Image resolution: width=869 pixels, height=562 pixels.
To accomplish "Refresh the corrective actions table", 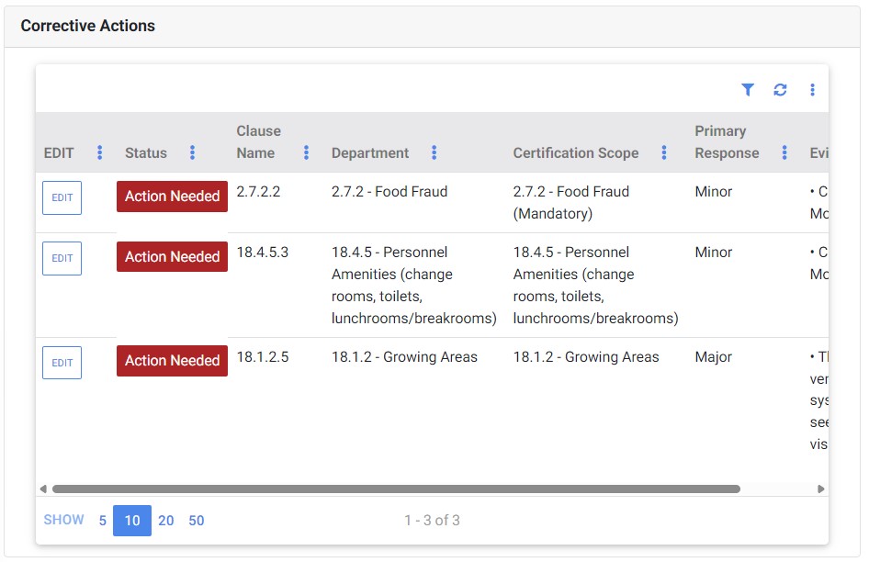I will pos(780,90).
